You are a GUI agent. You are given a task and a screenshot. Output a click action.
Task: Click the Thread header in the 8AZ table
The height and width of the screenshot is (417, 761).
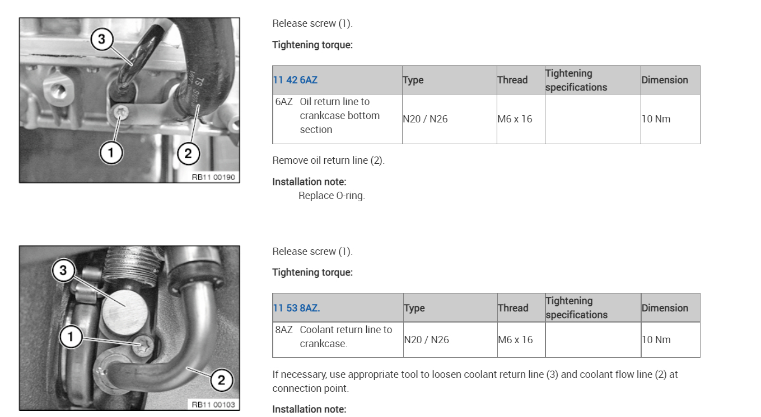[x=513, y=308]
